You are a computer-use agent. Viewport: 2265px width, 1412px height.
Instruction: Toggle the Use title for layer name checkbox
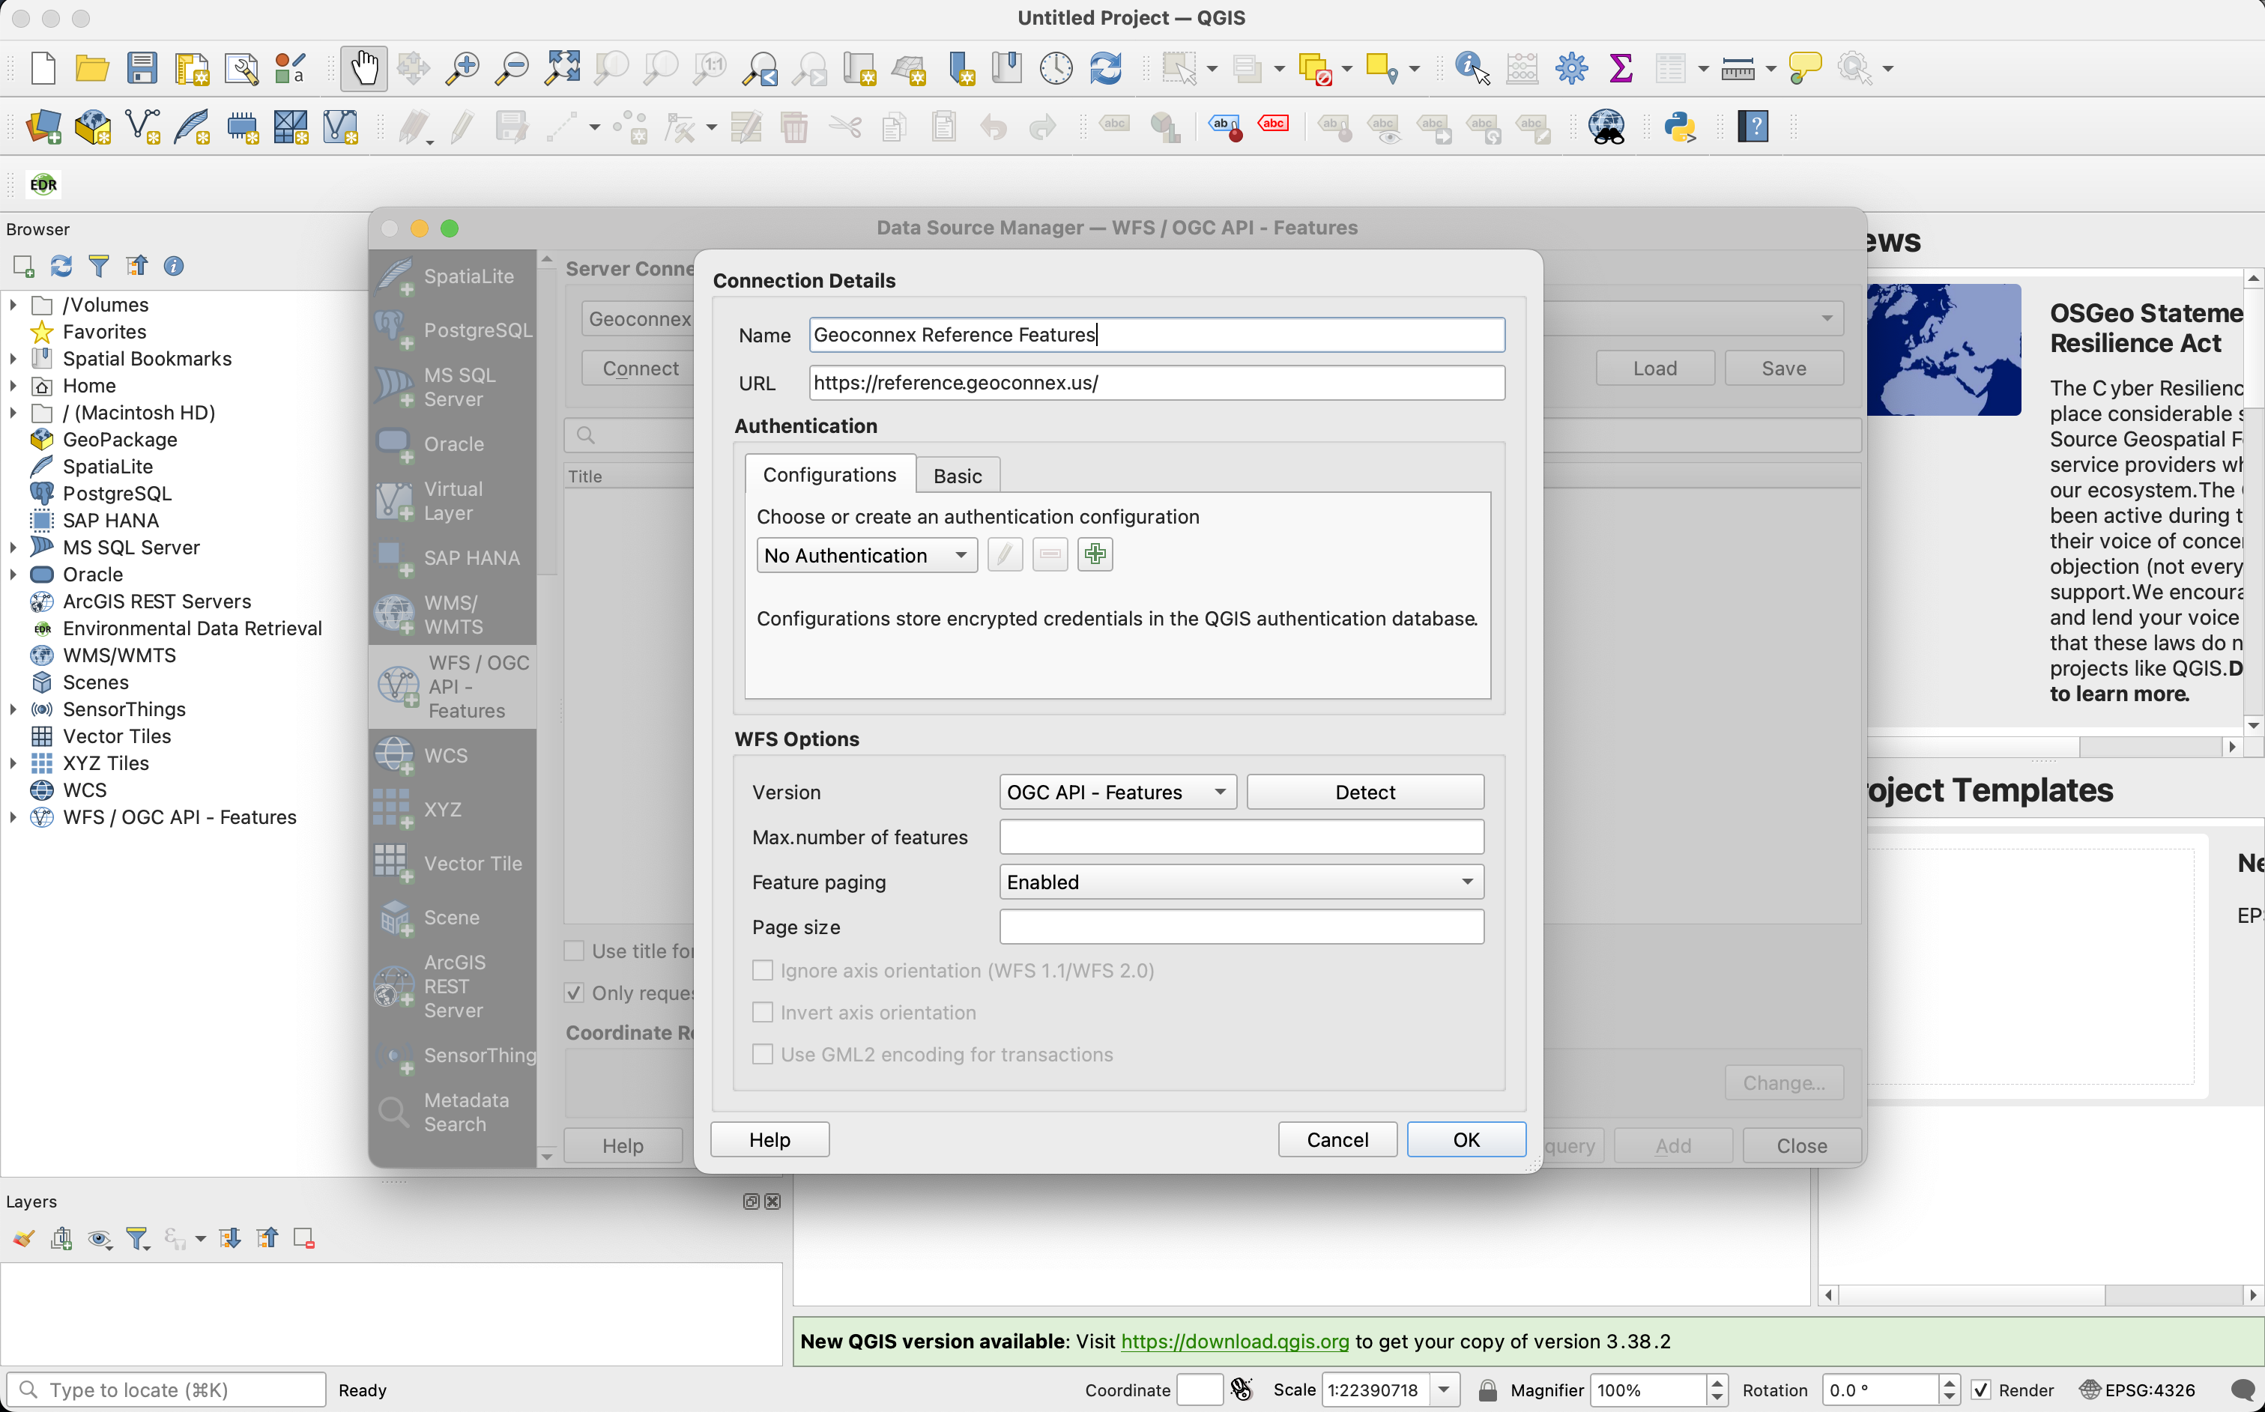click(575, 951)
